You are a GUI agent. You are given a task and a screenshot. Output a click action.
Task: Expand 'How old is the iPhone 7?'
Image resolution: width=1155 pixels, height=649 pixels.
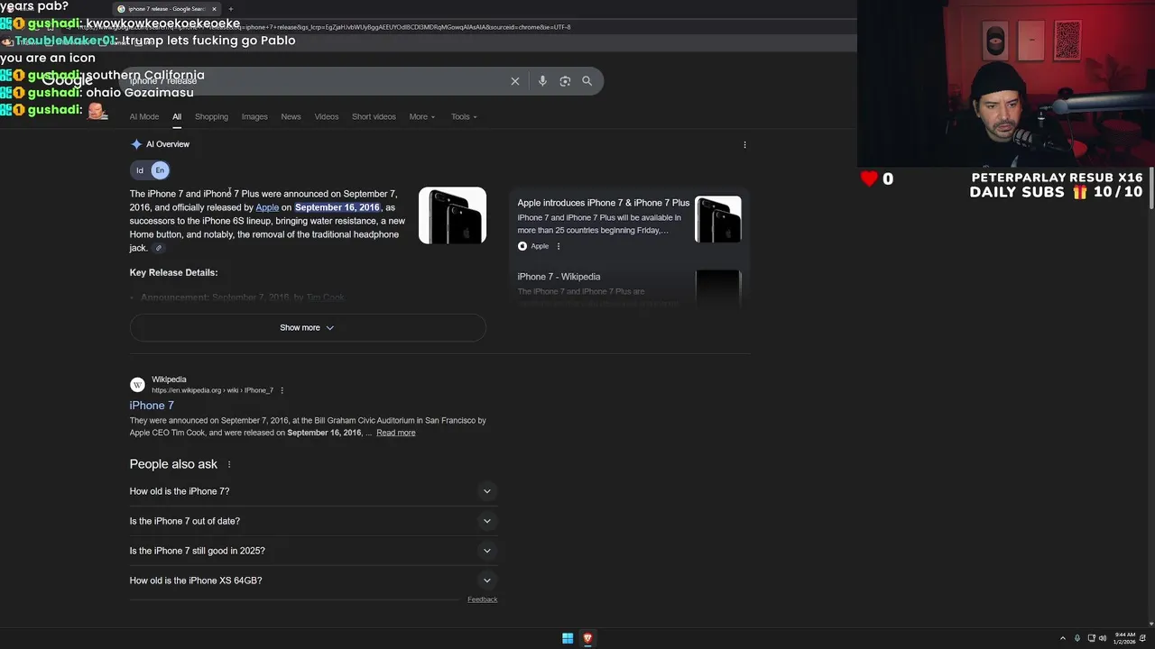(x=313, y=491)
